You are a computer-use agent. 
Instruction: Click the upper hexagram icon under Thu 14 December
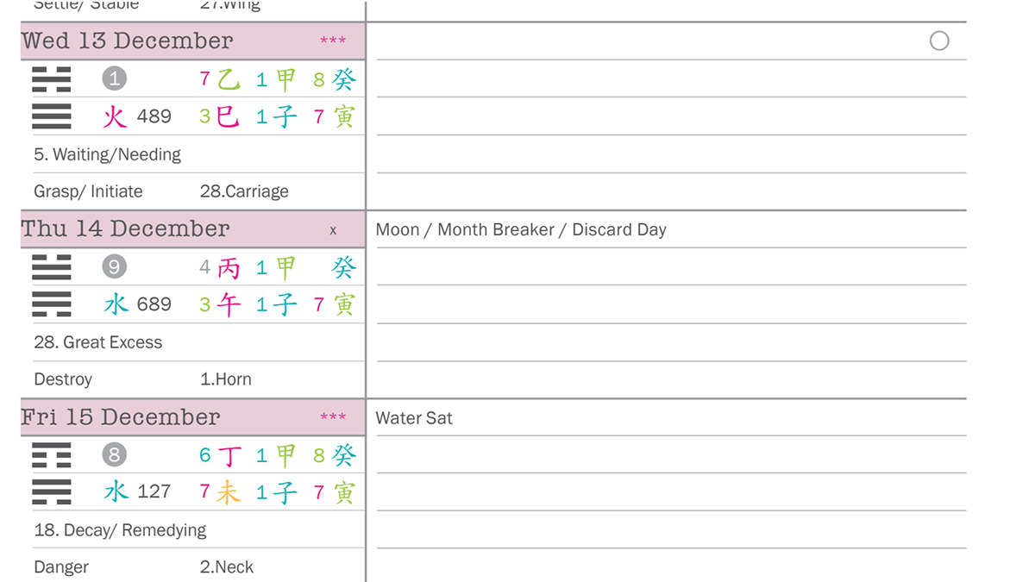pyautogui.click(x=52, y=267)
